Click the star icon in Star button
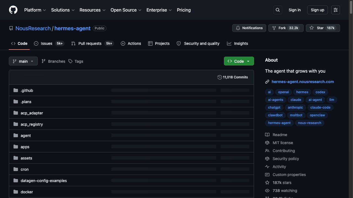The width and height of the screenshot is (353, 198). 312,28
